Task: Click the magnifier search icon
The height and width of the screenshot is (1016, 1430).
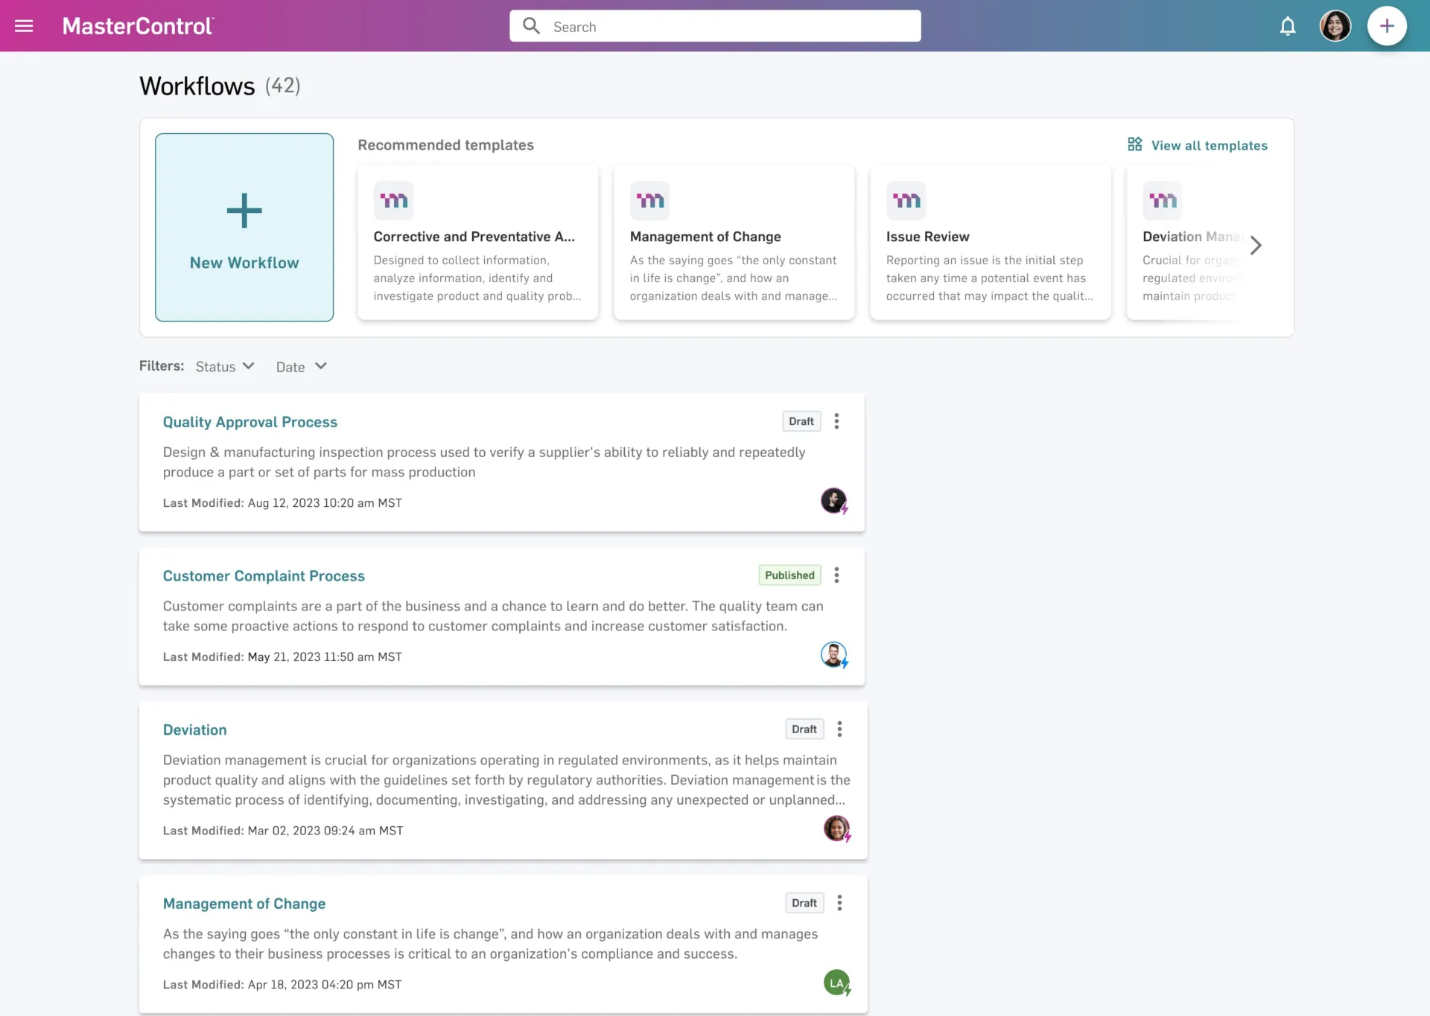Action: 531,26
